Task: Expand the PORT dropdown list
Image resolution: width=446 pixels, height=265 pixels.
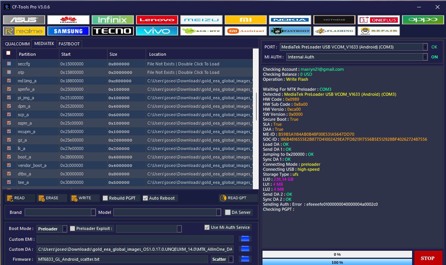Action: 425,47
